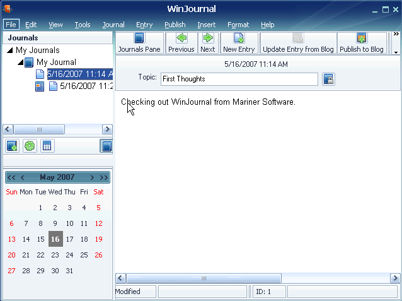The height and width of the screenshot is (301, 402).
Task: Select the 5/16/2007 11:14 entry
Action: [x=80, y=74]
